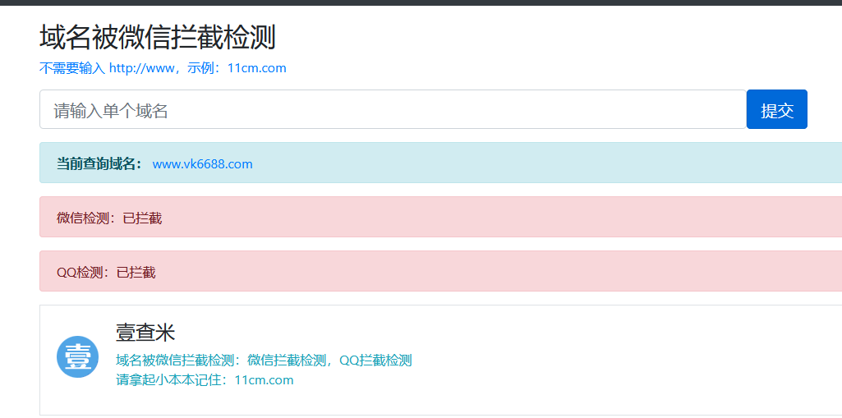The height and width of the screenshot is (418, 842).
Task: Select the 微信检测：已拦截 result message
Action: pyautogui.click(x=109, y=218)
